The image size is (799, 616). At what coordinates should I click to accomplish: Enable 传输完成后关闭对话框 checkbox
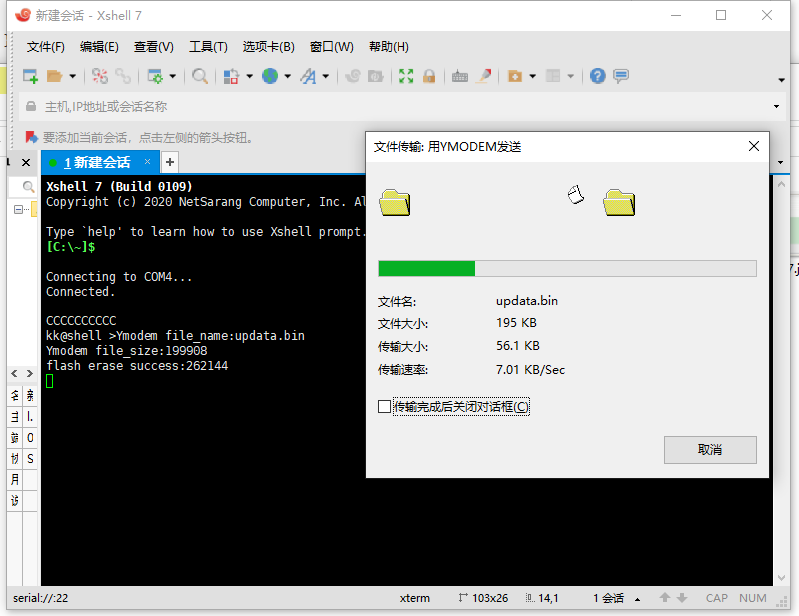click(x=385, y=407)
